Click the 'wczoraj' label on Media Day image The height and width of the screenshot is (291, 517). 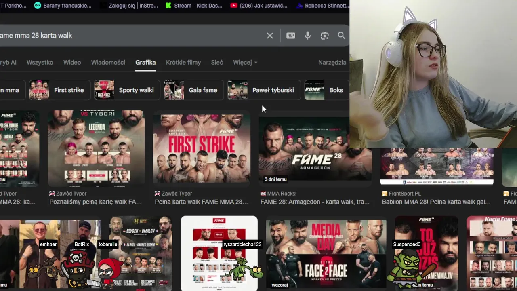coord(280,285)
